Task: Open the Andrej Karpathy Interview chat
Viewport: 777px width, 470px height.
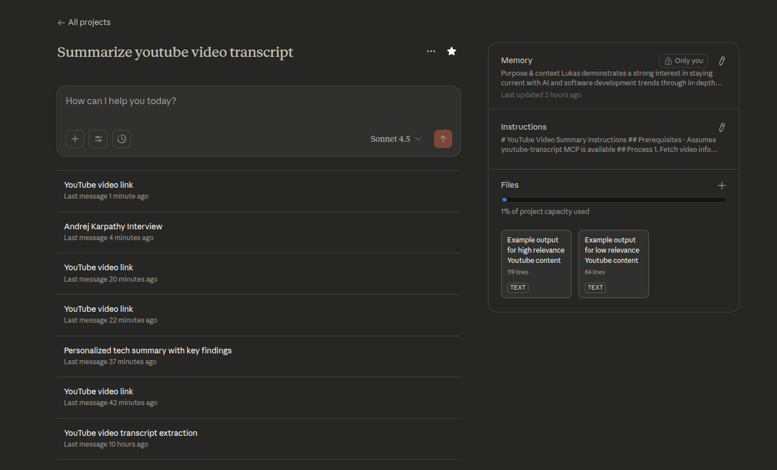Action: tap(113, 226)
